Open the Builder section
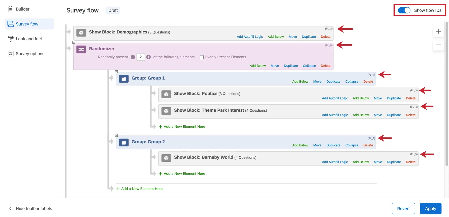The width and height of the screenshot is (449, 217). (22, 9)
